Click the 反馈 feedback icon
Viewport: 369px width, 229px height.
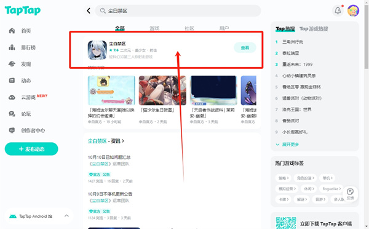(x=350, y=194)
